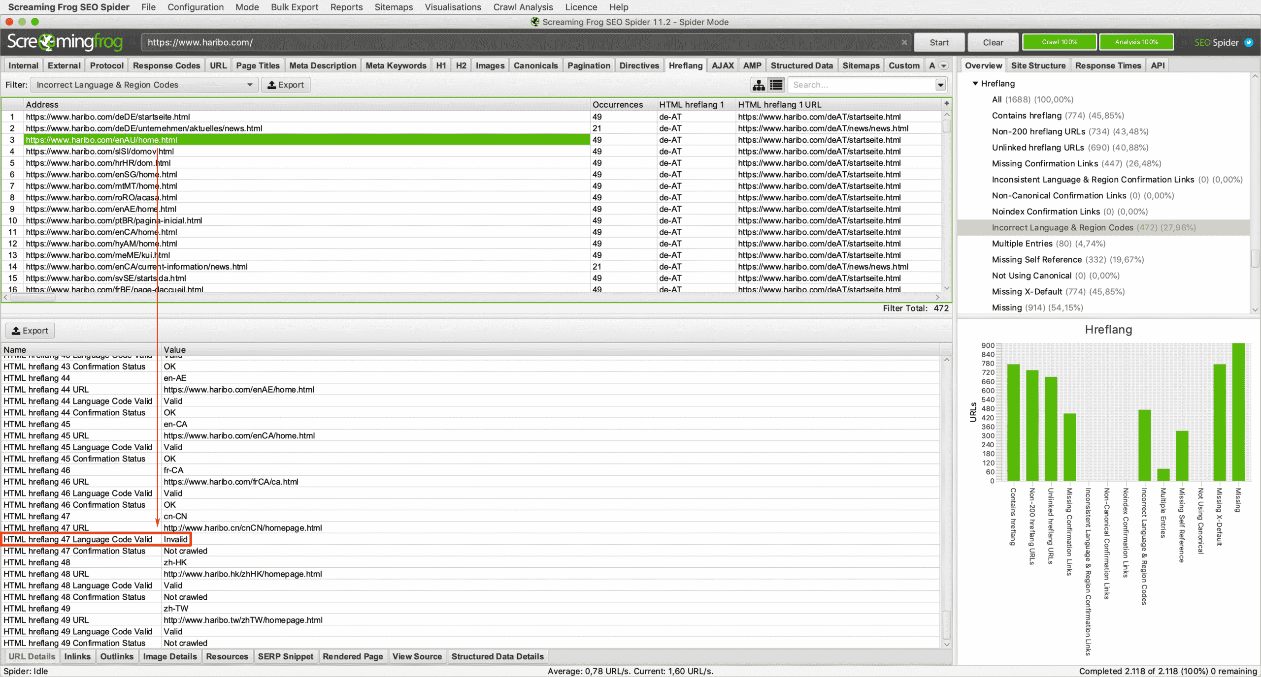Switch to the Inlinks bottom tab
The width and height of the screenshot is (1261, 677).
[77, 656]
